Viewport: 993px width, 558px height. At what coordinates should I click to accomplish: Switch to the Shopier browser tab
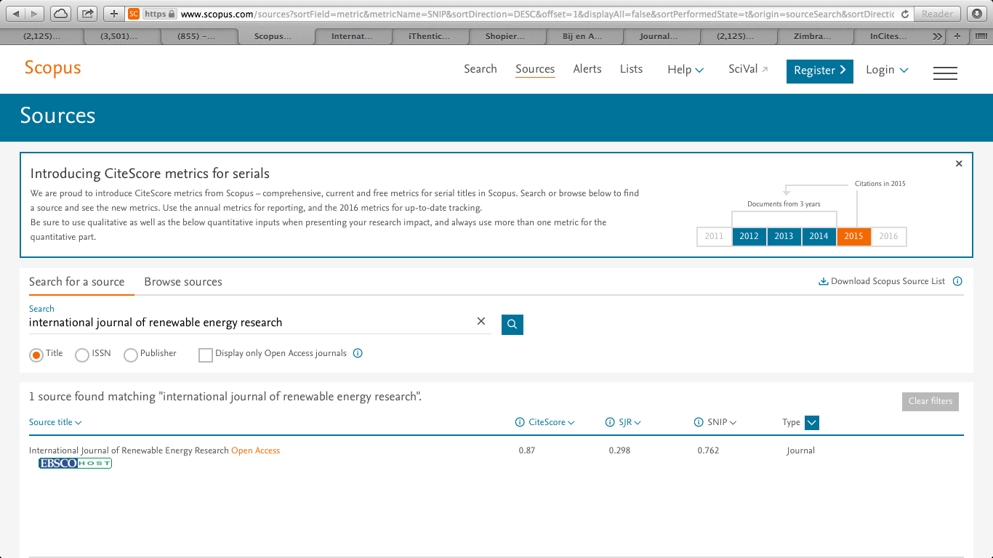click(x=507, y=36)
